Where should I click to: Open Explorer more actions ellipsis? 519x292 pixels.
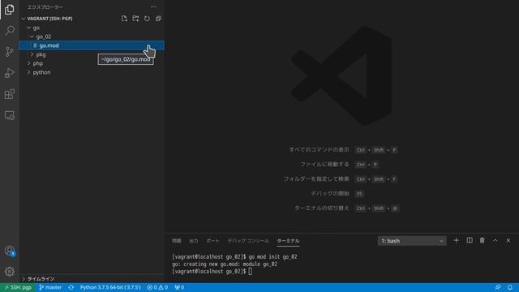153,7
